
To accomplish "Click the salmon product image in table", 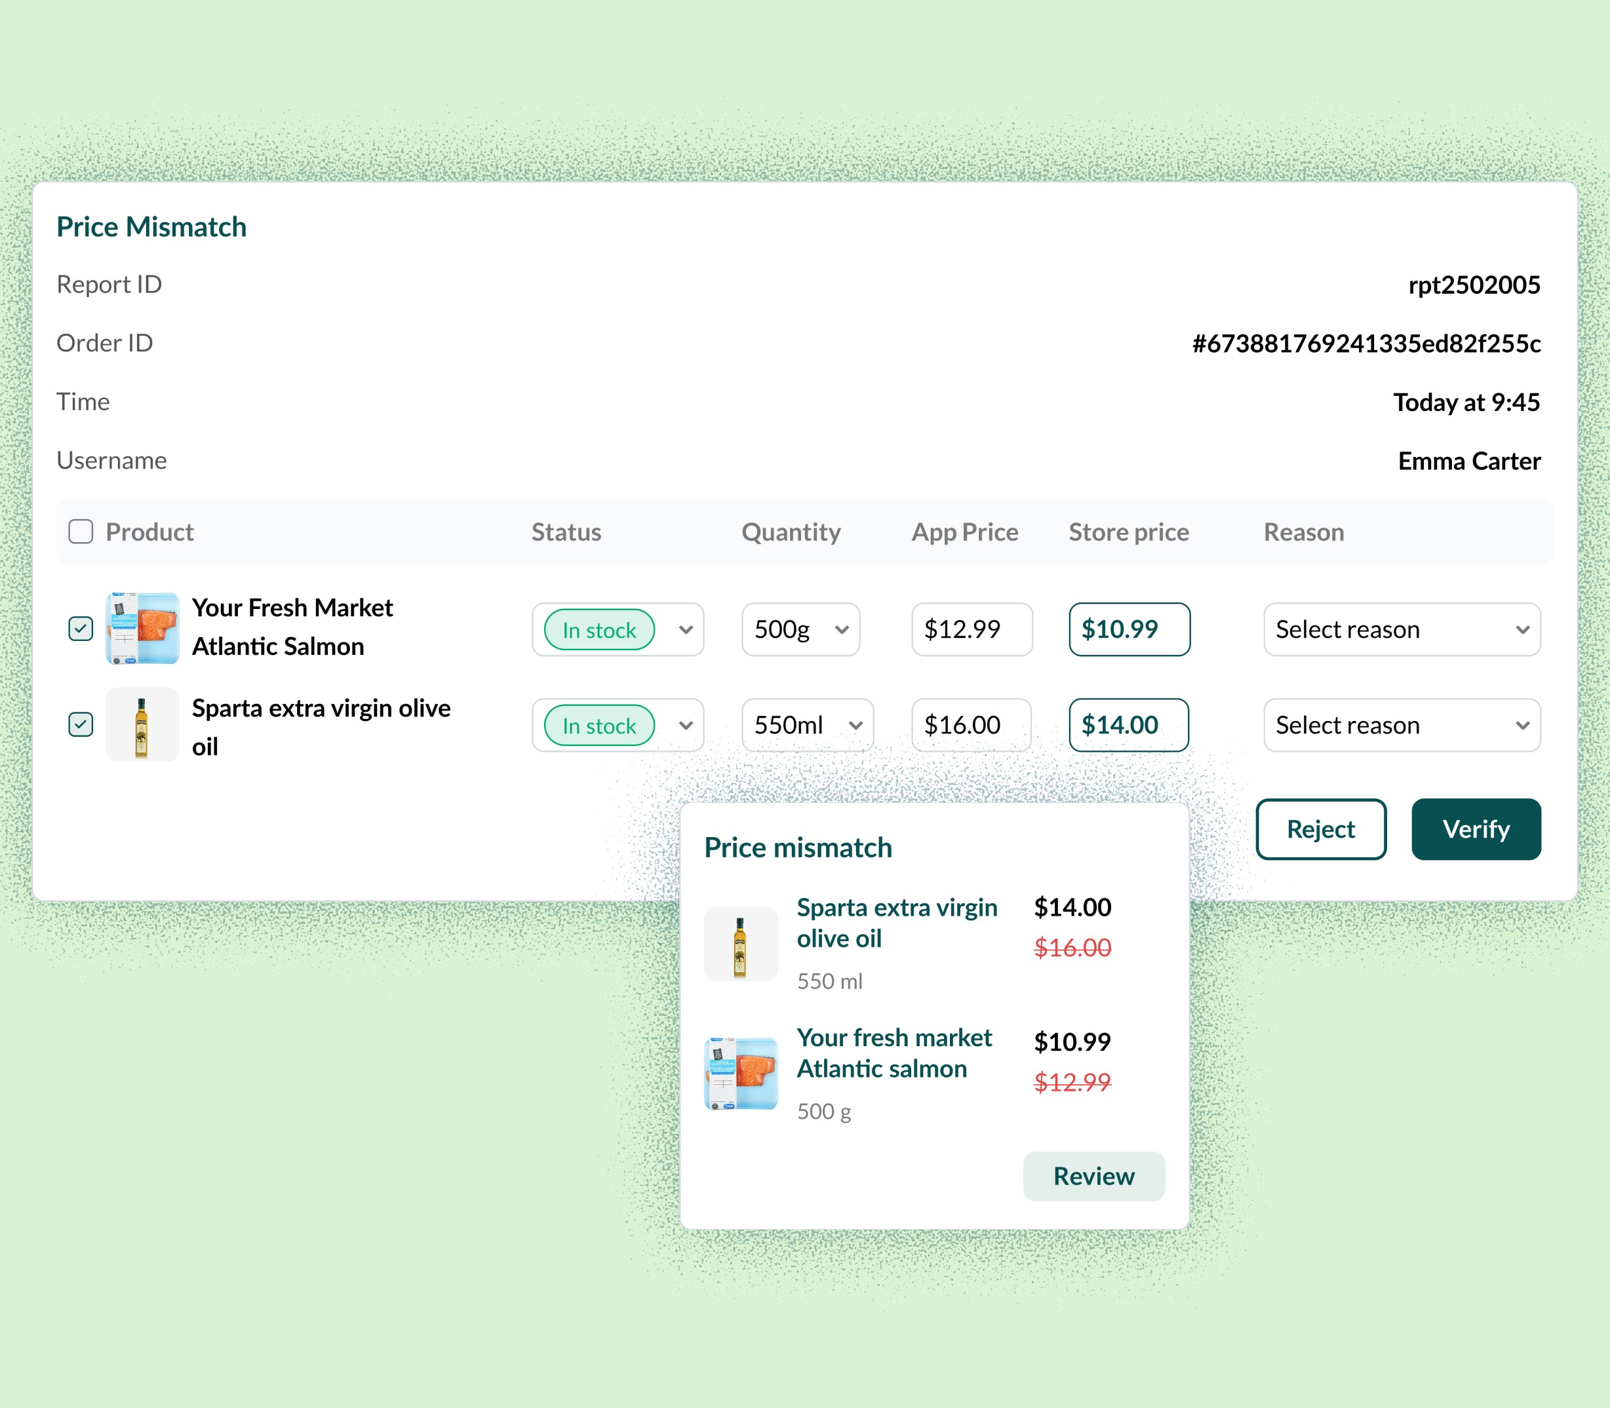I will pos(142,628).
